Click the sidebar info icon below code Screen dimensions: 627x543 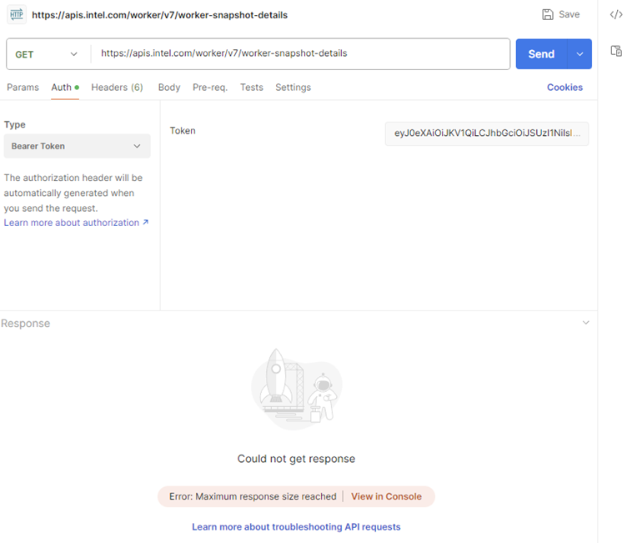coord(616,50)
